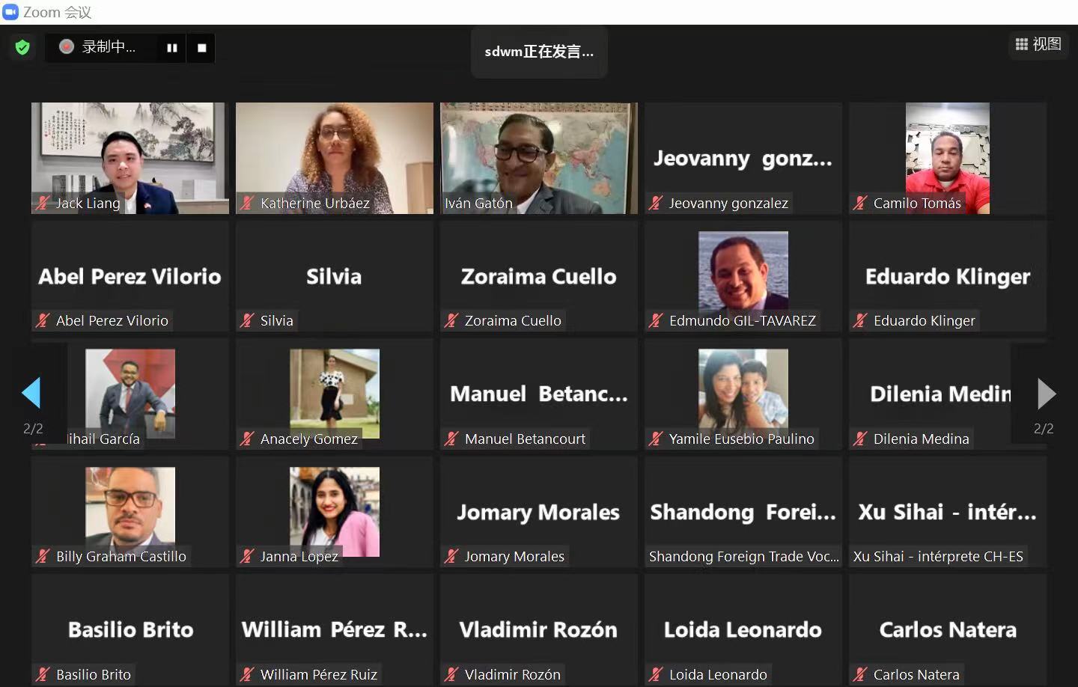Screen dimensions: 1078x687
Task: Select Janna Lopez's profile picture
Action: tap(335, 512)
